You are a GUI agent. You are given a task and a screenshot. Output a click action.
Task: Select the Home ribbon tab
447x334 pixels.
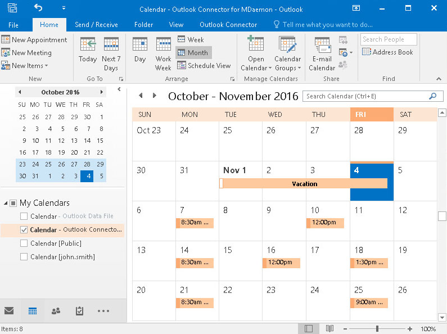click(x=49, y=25)
